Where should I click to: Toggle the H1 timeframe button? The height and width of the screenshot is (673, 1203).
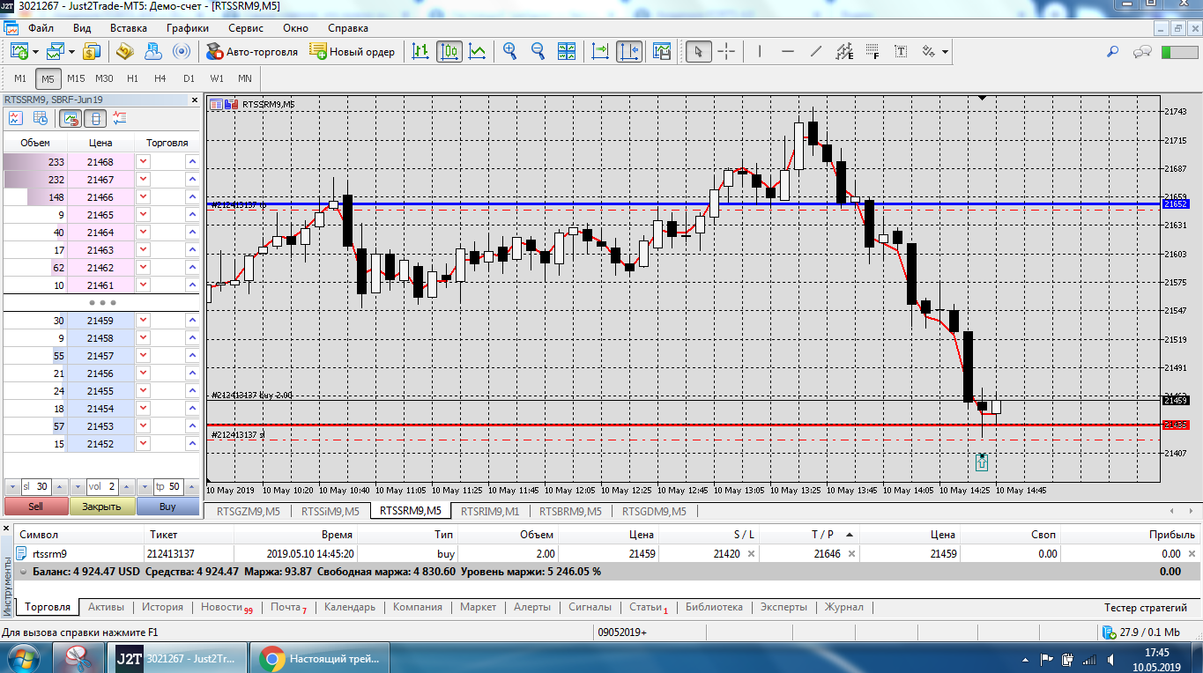(132, 78)
